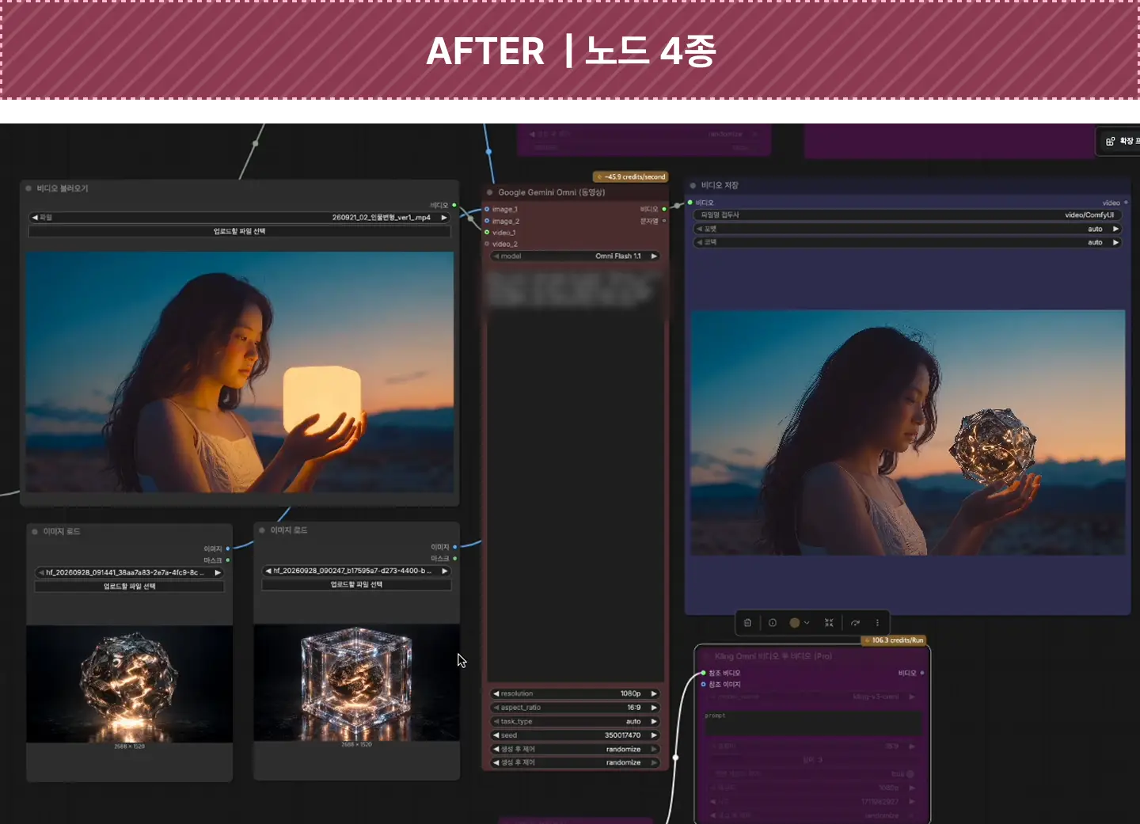Click the info circle icon in node toolbar

coord(773,623)
